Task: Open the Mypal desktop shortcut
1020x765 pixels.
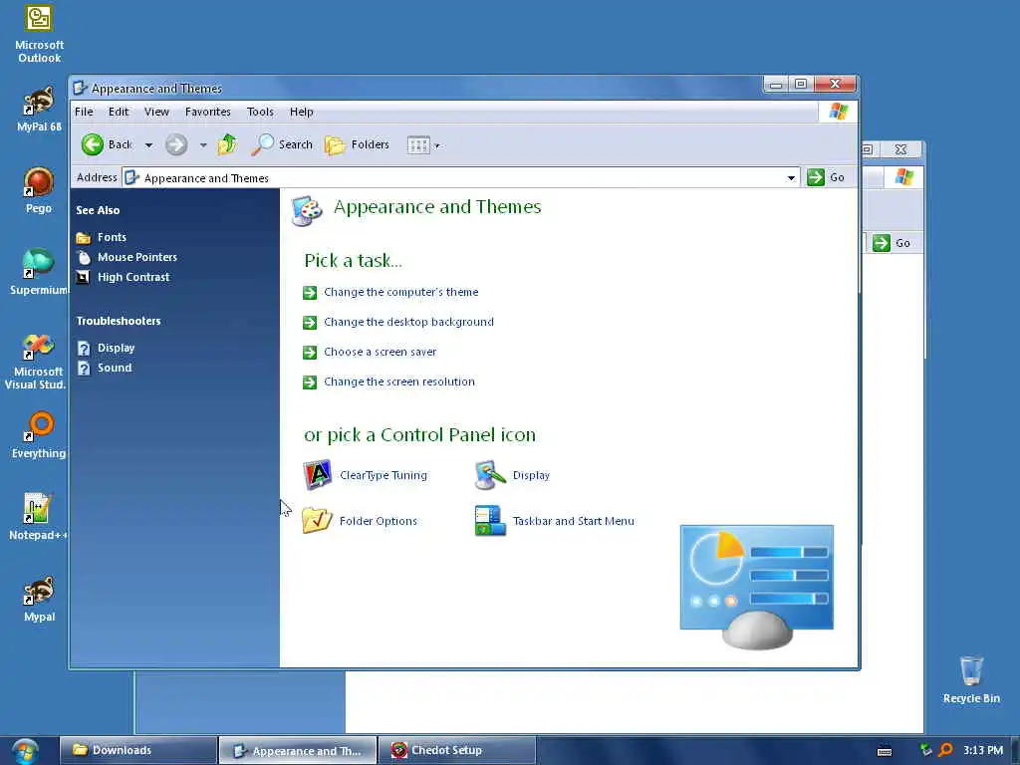Action: [39, 599]
